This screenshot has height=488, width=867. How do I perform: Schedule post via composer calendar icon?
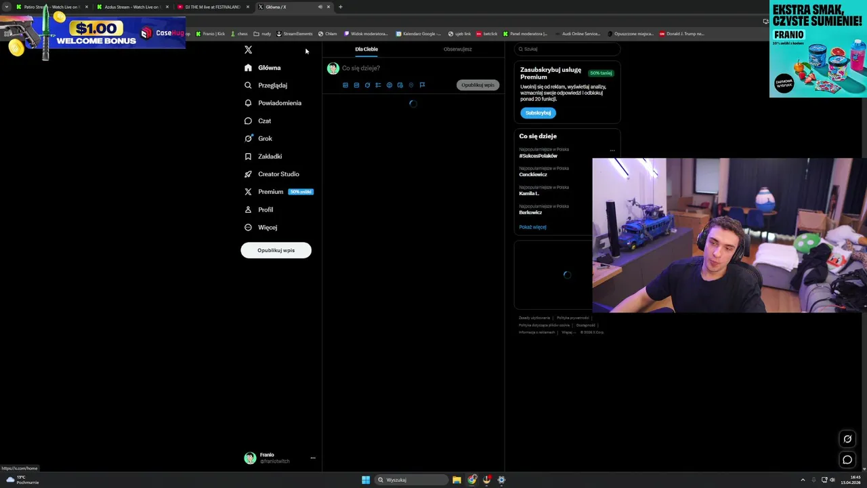pos(400,85)
